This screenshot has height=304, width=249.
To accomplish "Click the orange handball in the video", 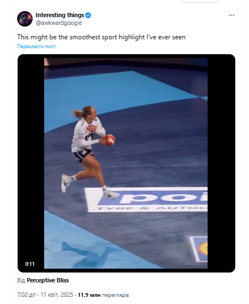I will (109, 140).
